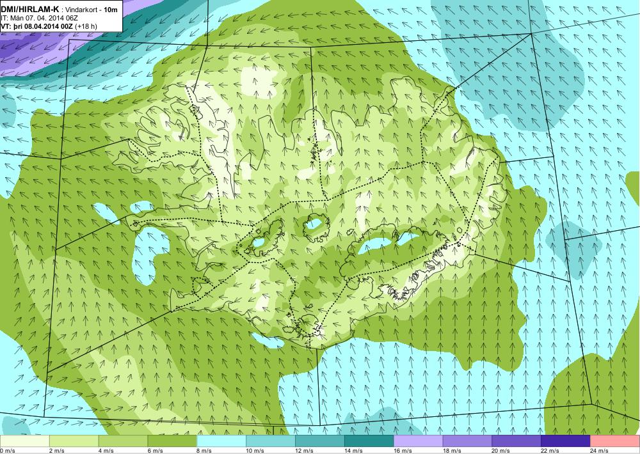Image resolution: width=640 pixels, height=454 pixels.
Task: Select the light lime 2 m/s legend swatch
Action: (x=74, y=441)
